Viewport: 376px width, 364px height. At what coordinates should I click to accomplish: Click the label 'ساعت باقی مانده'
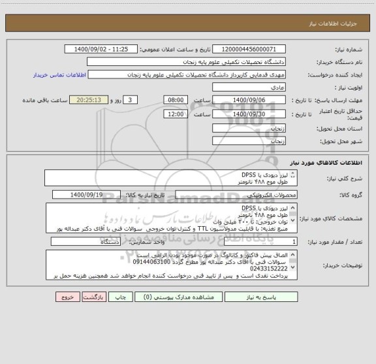click(x=45, y=101)
